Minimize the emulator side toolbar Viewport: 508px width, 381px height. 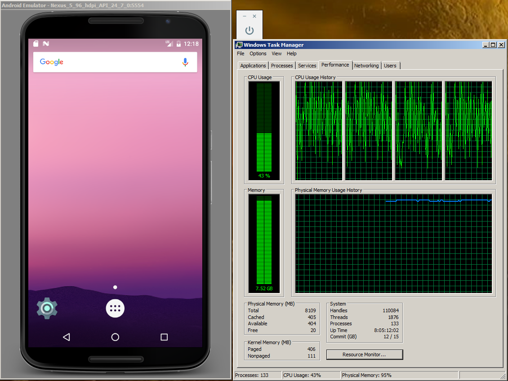click(245, 16)
